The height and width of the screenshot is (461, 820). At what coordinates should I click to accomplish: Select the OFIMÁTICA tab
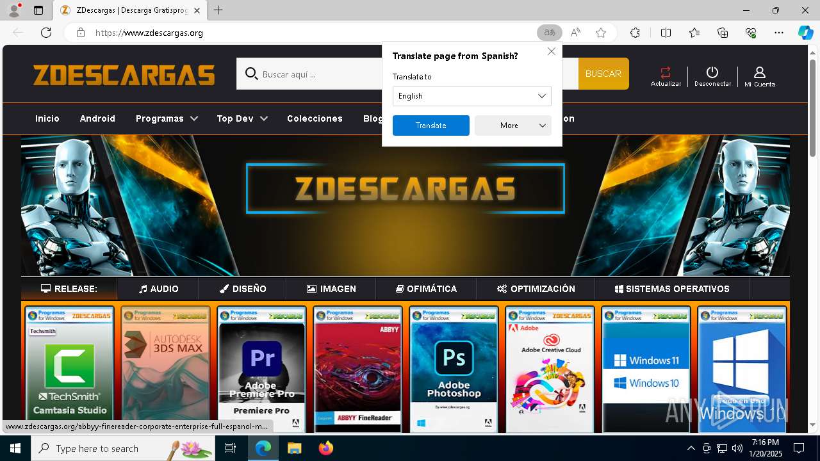(x=426, y=289)
